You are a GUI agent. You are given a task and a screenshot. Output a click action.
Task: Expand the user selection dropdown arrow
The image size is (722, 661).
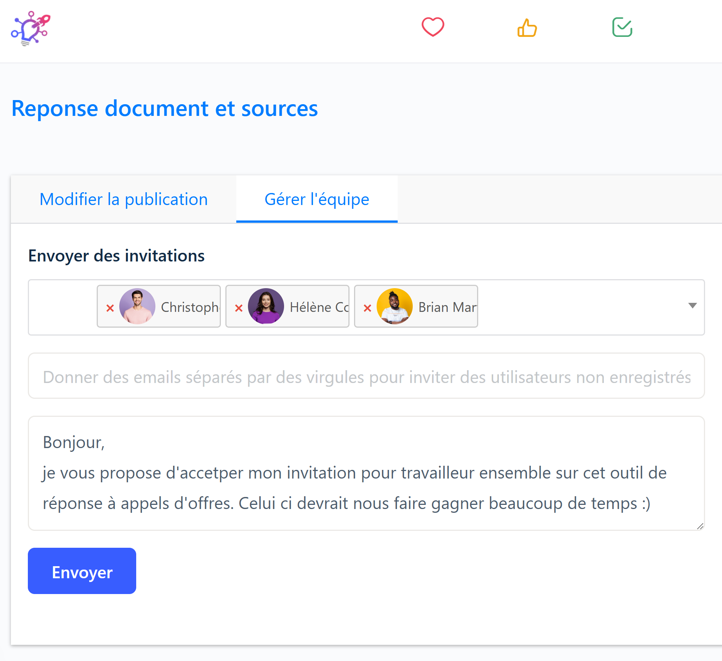pos(692,305)
